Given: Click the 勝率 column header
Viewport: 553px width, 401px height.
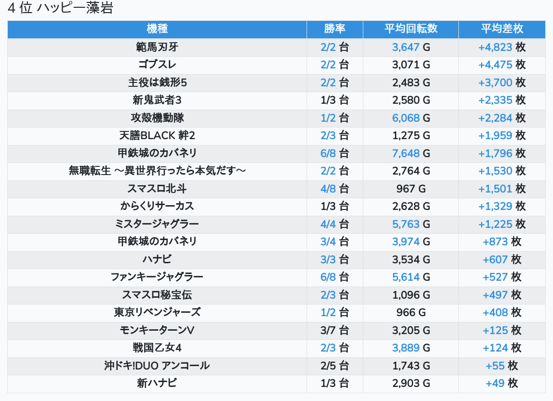Looking at the screenshot, I should pyautogui.click(x=335, y=29).
